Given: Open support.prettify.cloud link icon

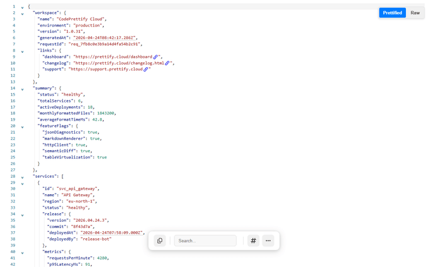Looking at the screenshot, I should point(146,69).
